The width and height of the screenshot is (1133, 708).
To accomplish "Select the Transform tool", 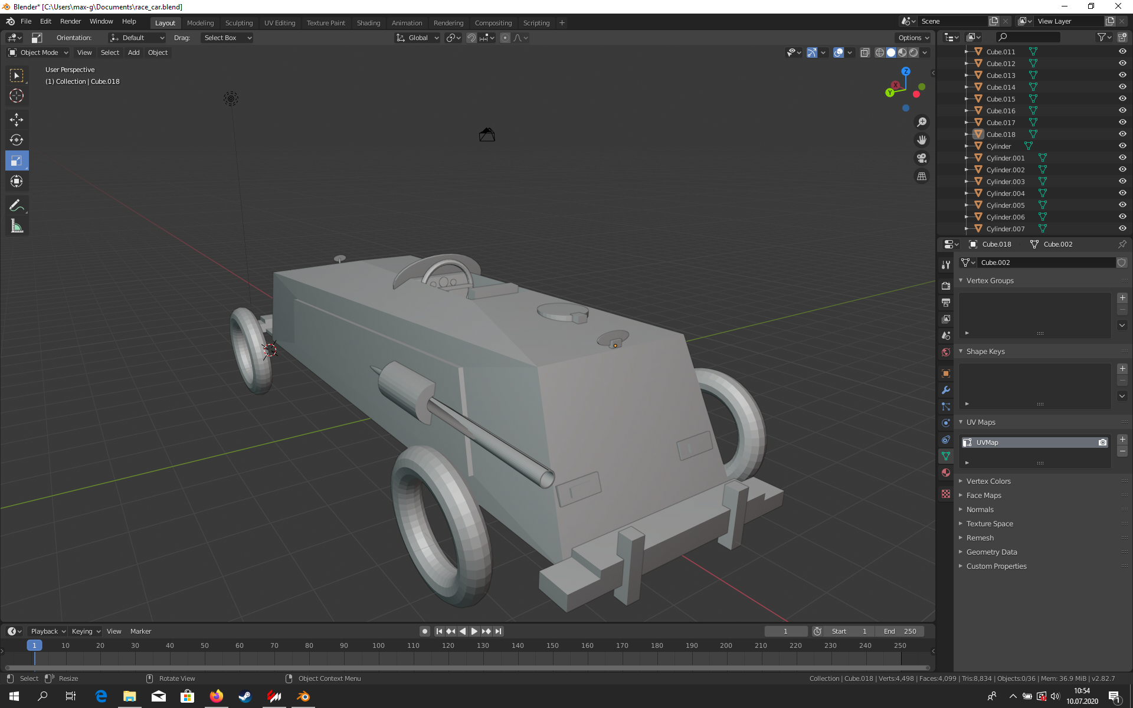I will click(x=17, y=181).
